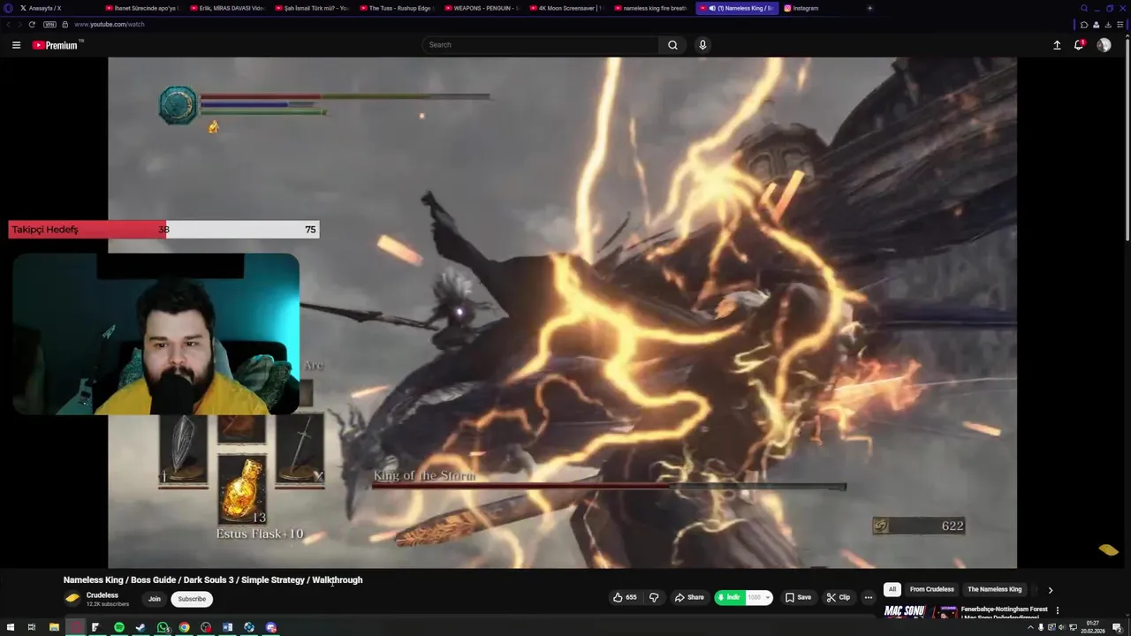1131x636 pixels.
Task: Switch to nameless king fire breath tab
Action: (x=649, y=8)
